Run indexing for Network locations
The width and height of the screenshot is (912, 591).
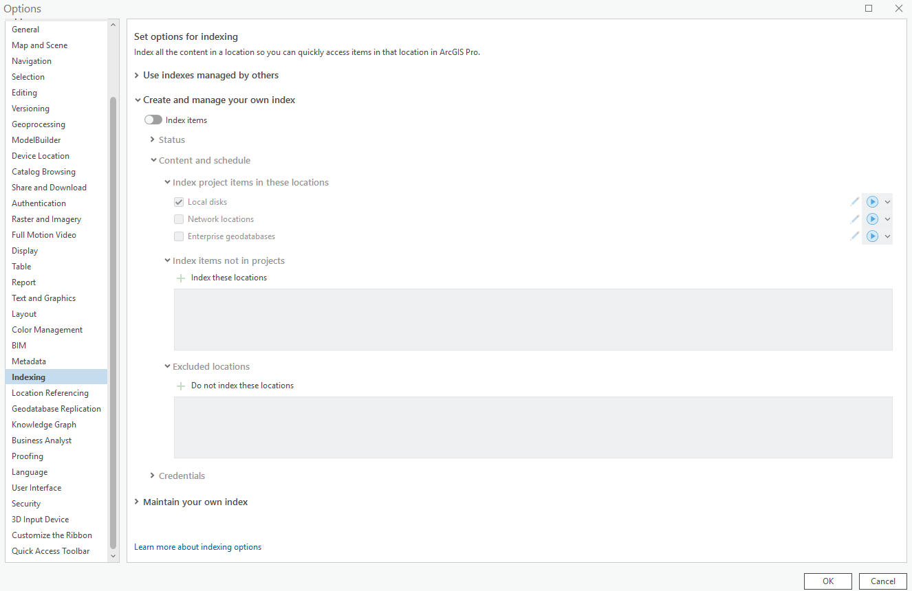[871, 219]
